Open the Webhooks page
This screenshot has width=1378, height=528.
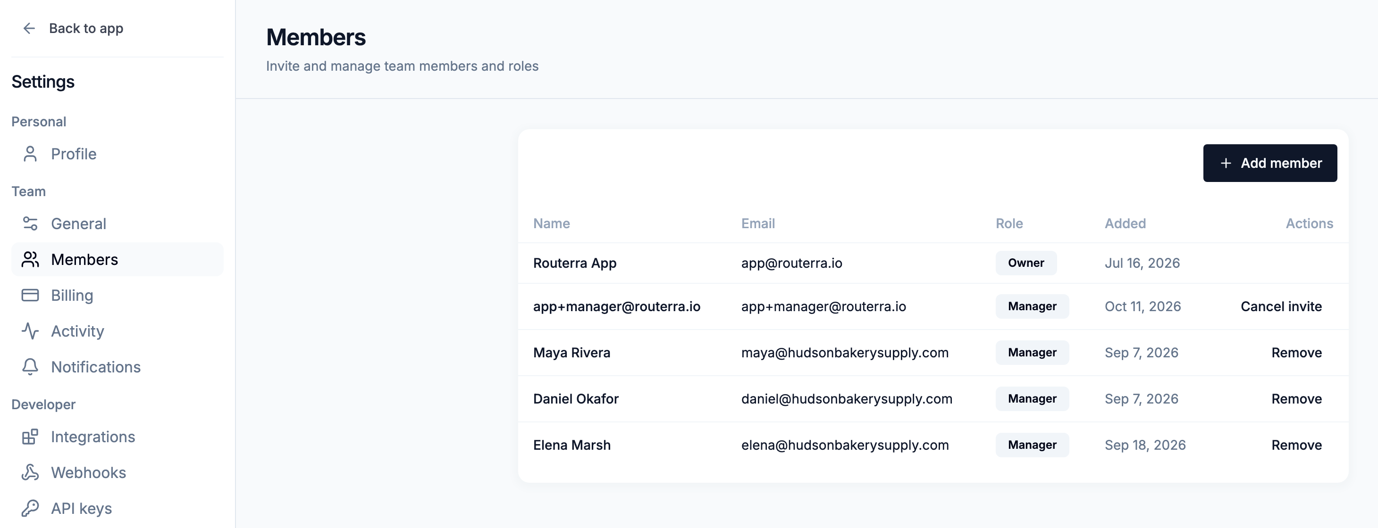[x=117, y=472]
